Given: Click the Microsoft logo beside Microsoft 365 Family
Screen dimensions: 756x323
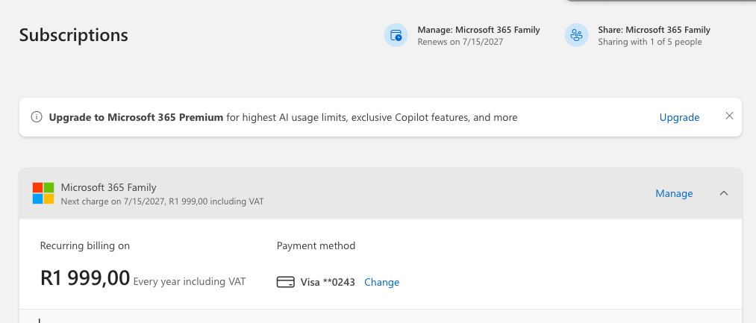Looking at the screenshot, I should [43, 193].
